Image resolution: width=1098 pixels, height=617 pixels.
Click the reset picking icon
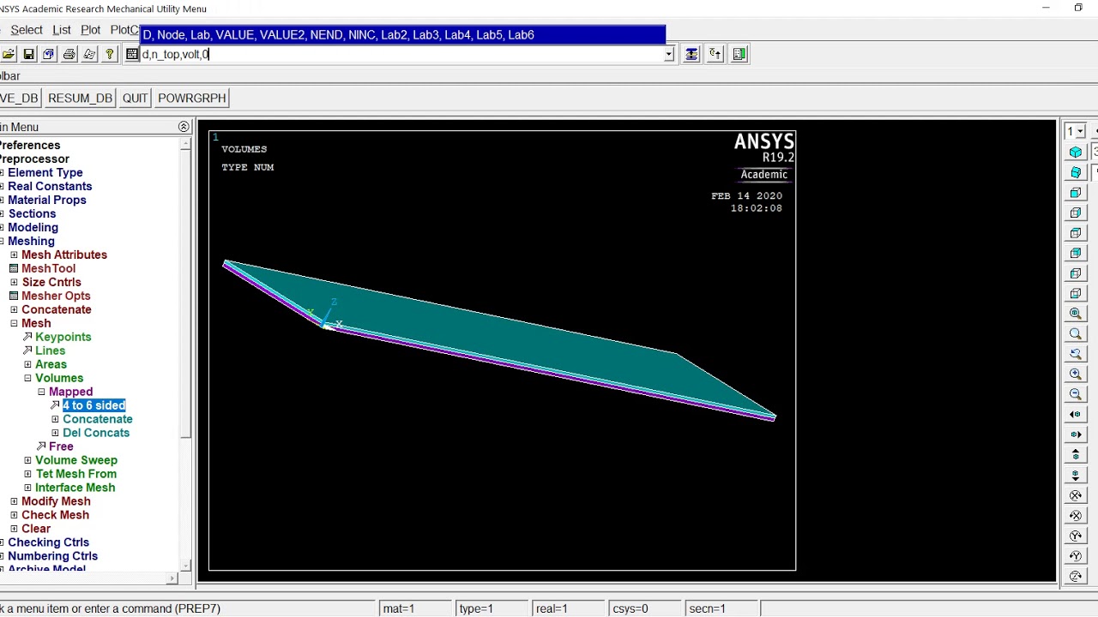click(x=715, y=54)
